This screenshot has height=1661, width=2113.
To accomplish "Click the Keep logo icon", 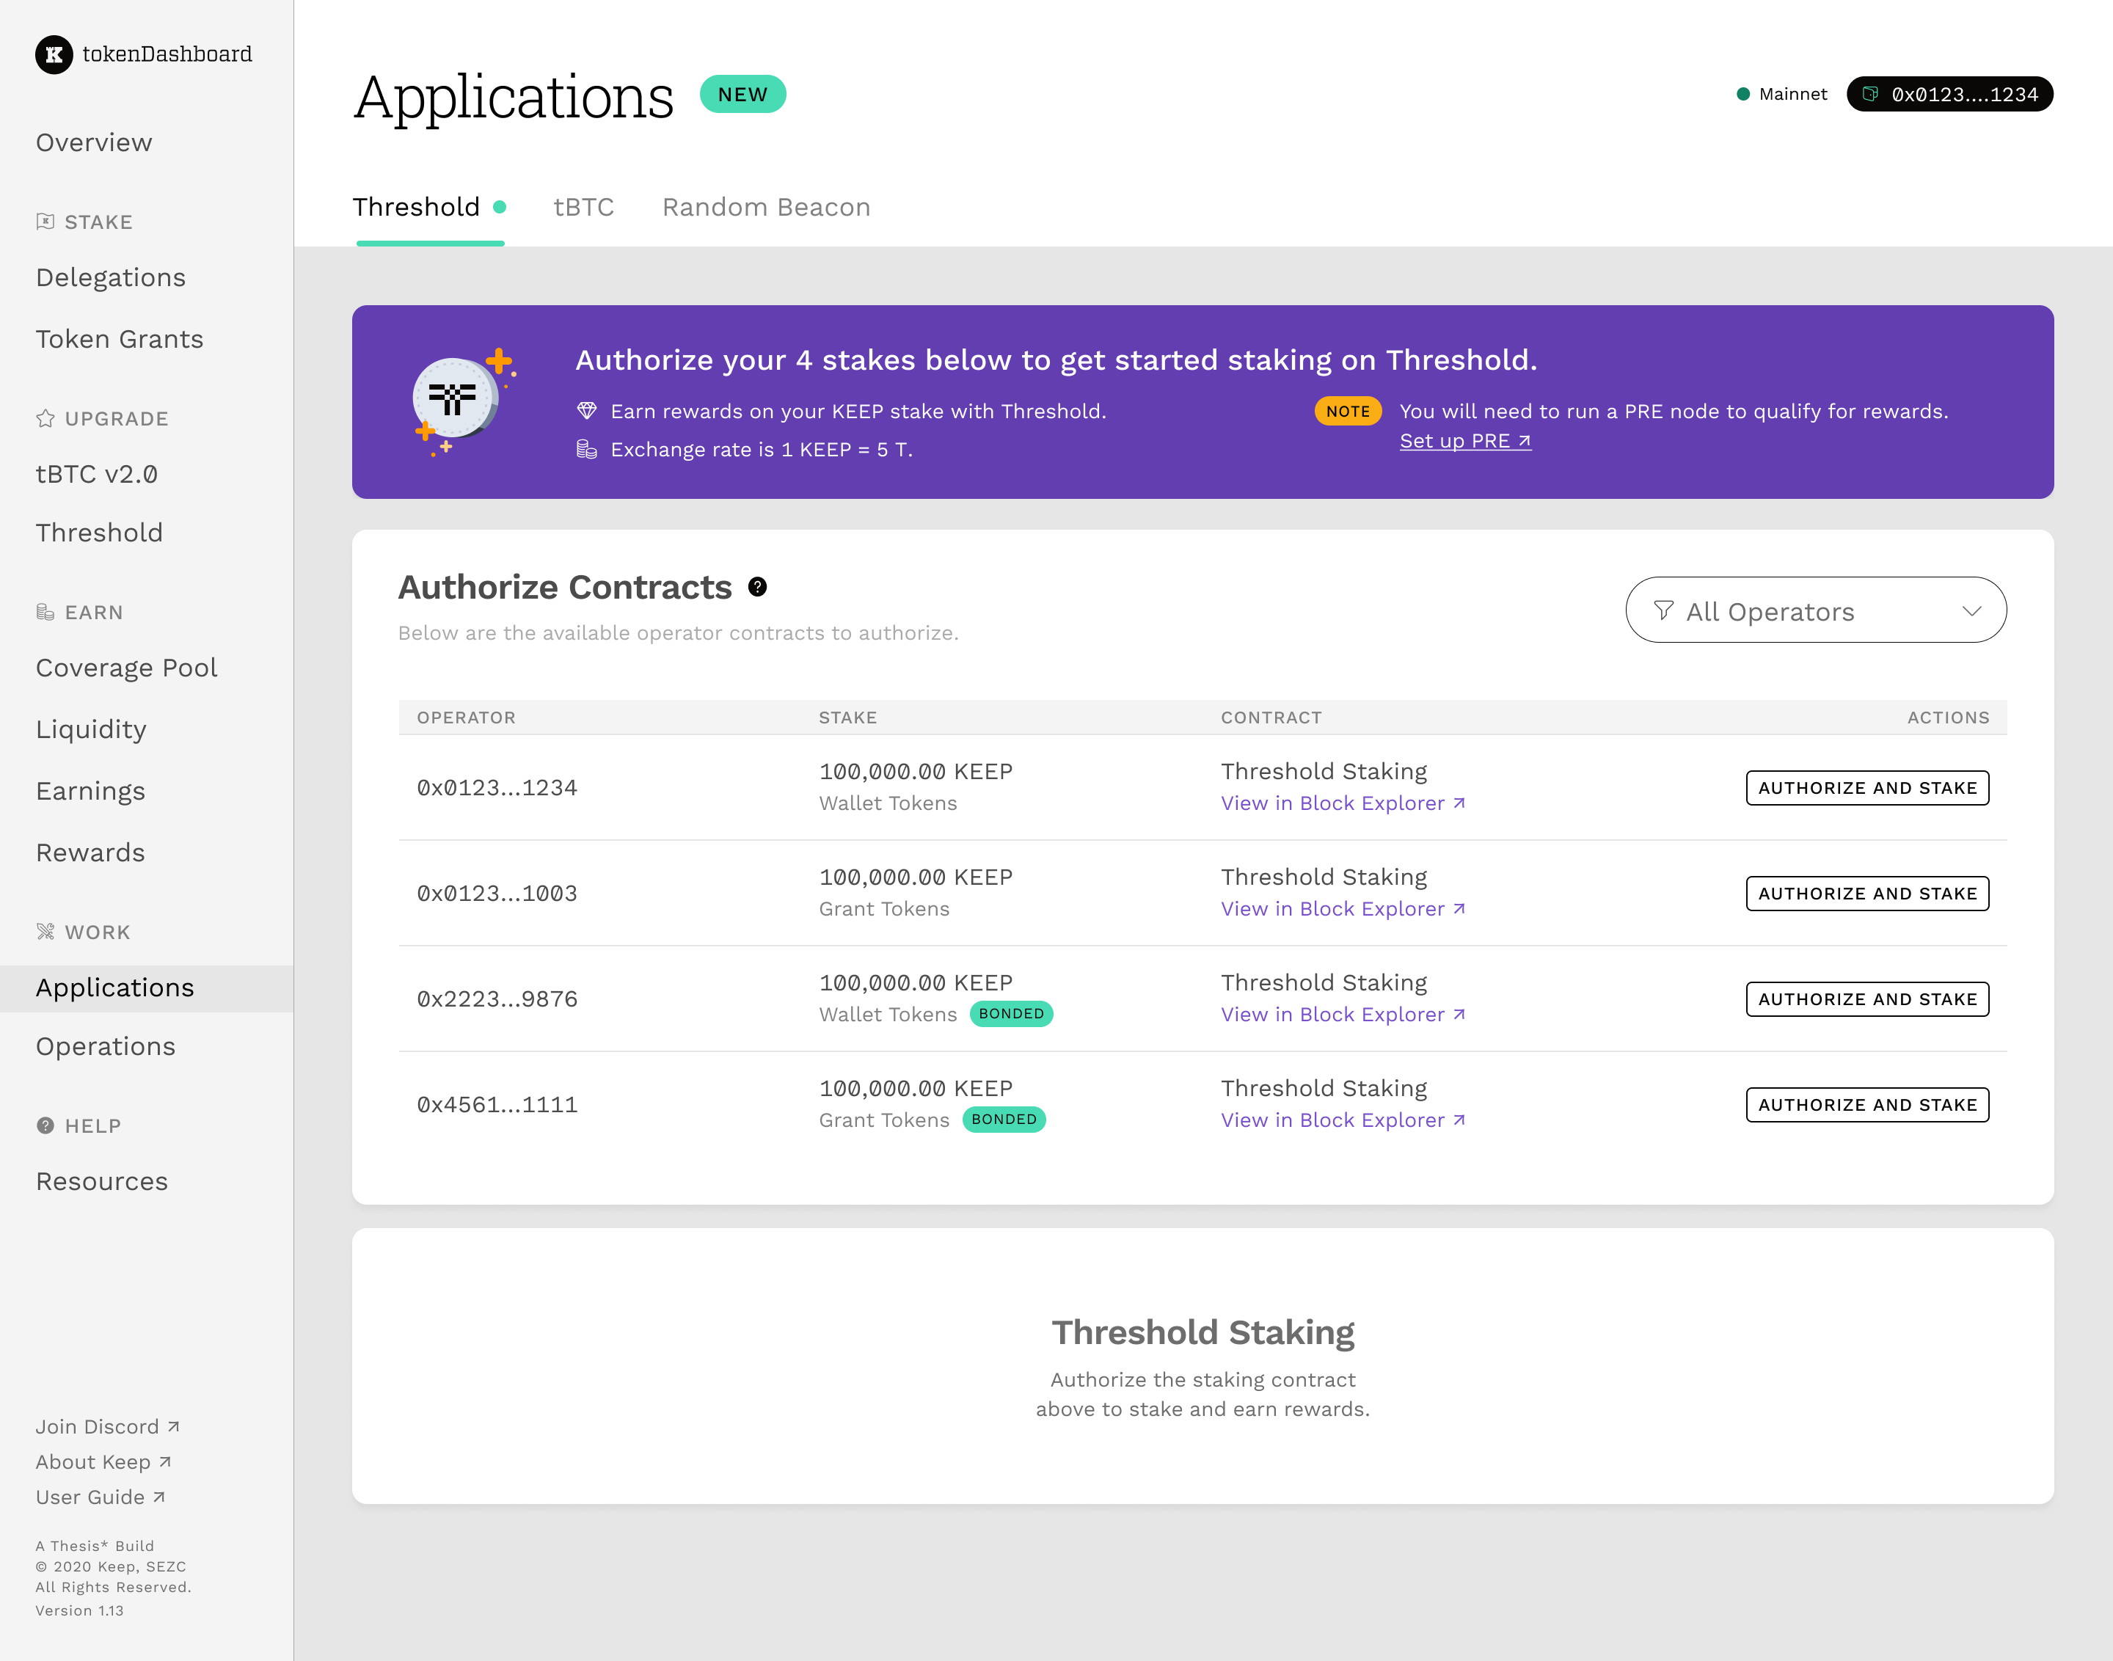I will coord(54,54).
